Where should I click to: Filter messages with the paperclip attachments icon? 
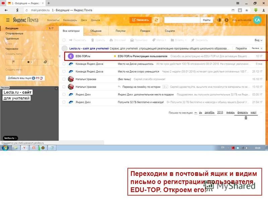click(x=45, y=62)
